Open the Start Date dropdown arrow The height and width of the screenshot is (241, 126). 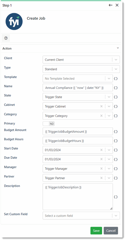[109, 150]
